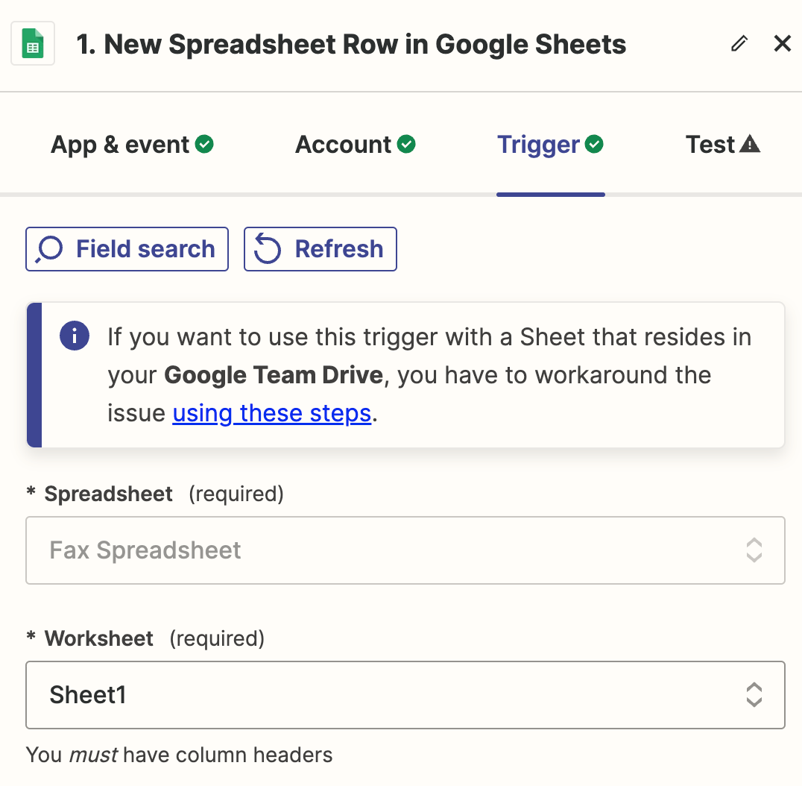Close the step editor panel
802x786 pixels.
click(783, 43)
